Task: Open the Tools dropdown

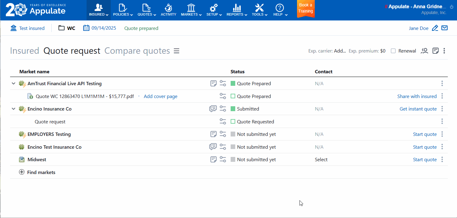Action: coord(259,10)
